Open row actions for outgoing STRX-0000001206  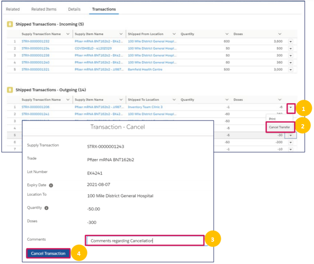pos(291,107)
